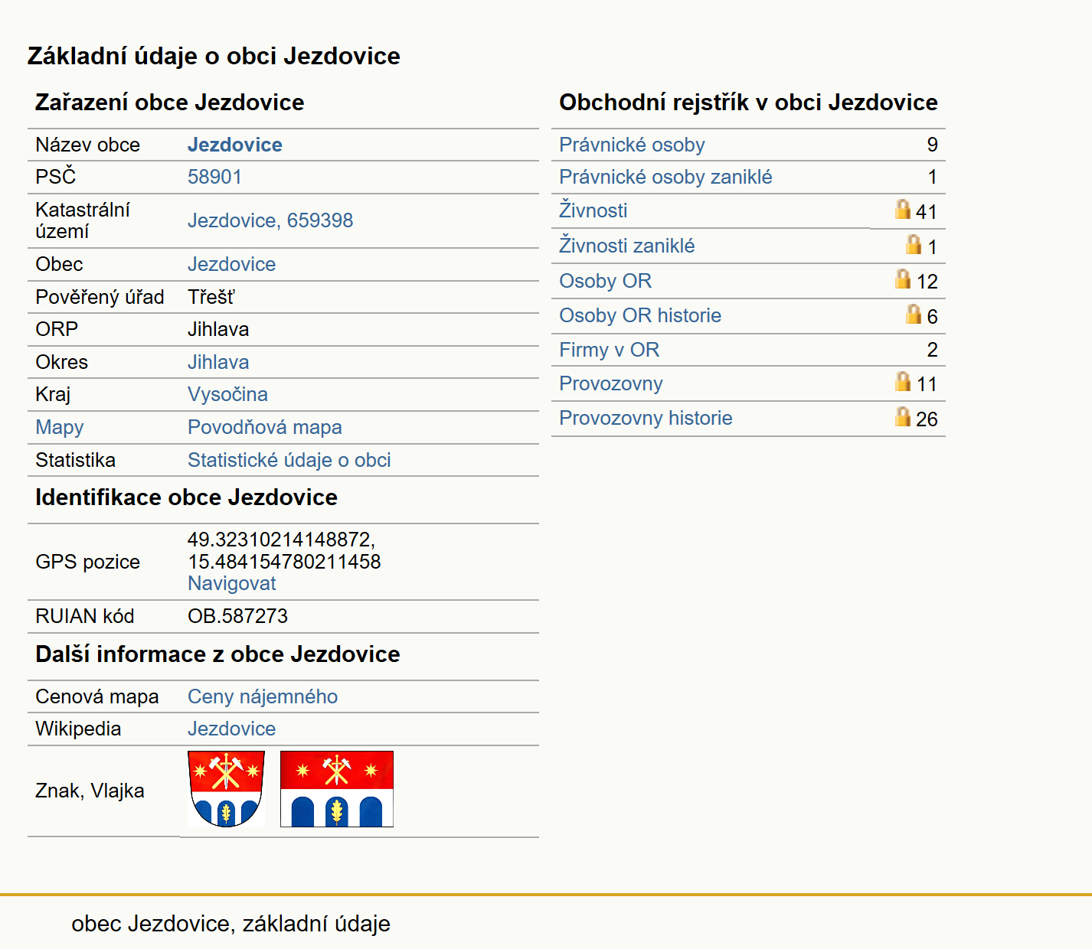Open the Právnické osoby zaniklé link

click(665, 177)
